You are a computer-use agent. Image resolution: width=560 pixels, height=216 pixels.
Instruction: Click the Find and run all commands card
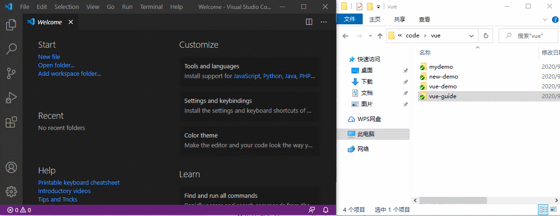coord(250,197)
